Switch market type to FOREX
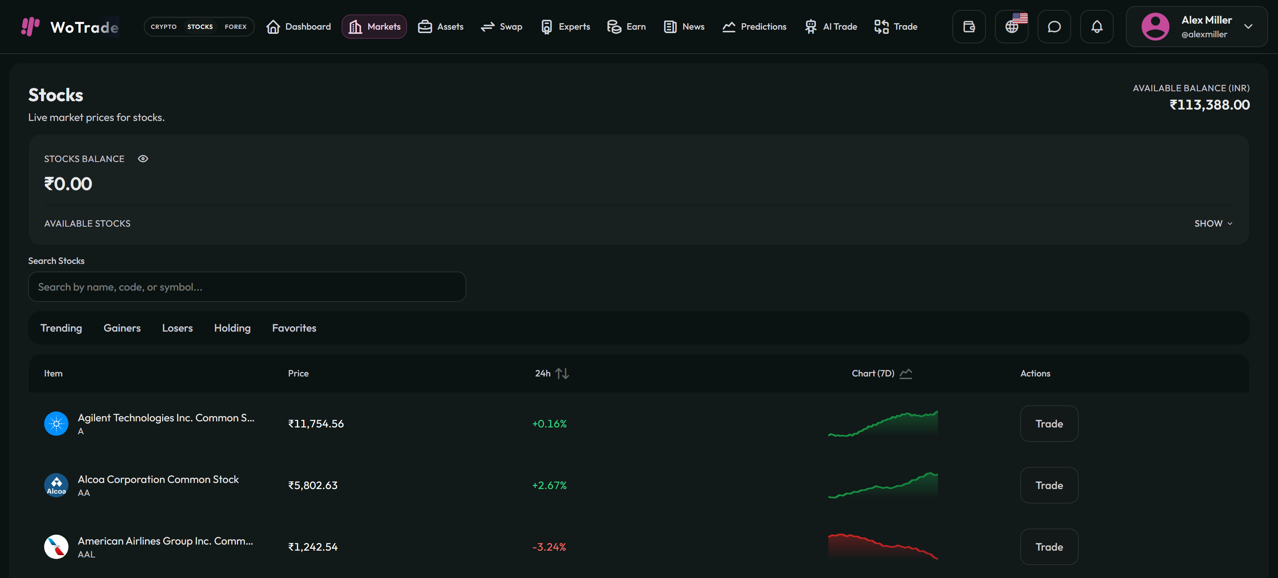 tap(236, 27)
